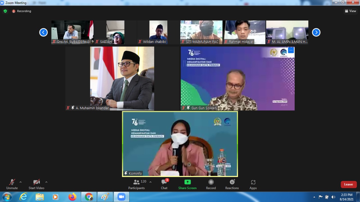360x202 pixels.
Task: Open the video settings chevron beside Start Video
Action: (46, 181)
